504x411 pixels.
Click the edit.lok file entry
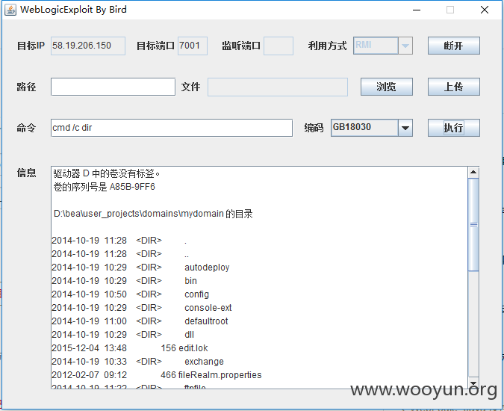[x=193, y=348]
